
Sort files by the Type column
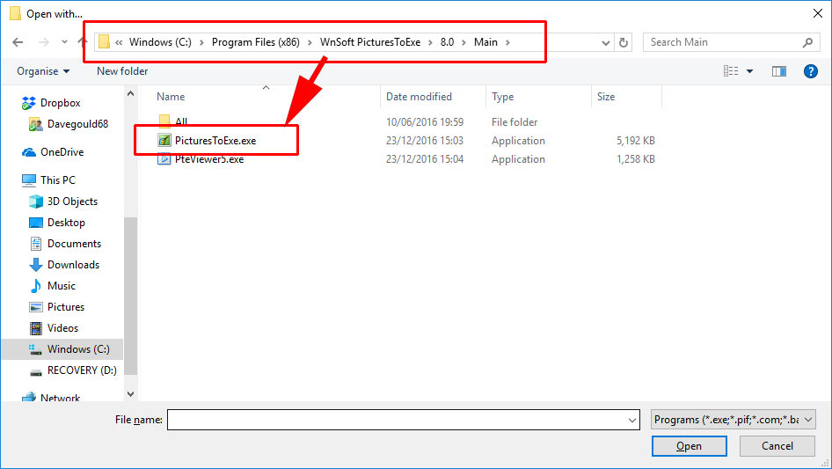(502, 97)
